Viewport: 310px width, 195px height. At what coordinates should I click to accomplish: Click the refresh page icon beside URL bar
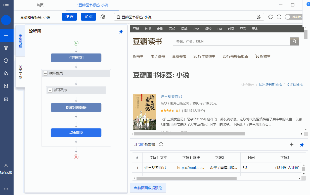coord(271,17)
